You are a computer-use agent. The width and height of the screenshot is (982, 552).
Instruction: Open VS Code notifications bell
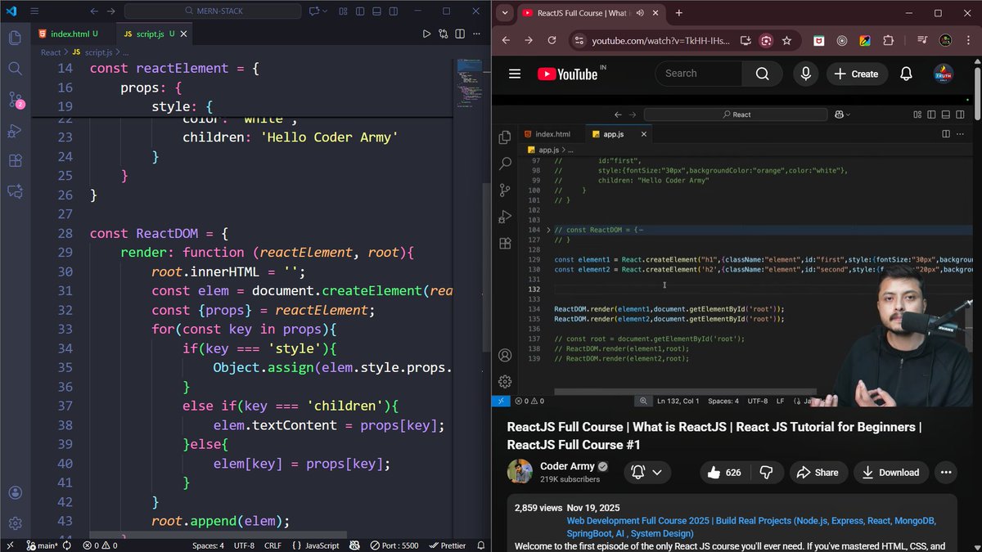480,545
